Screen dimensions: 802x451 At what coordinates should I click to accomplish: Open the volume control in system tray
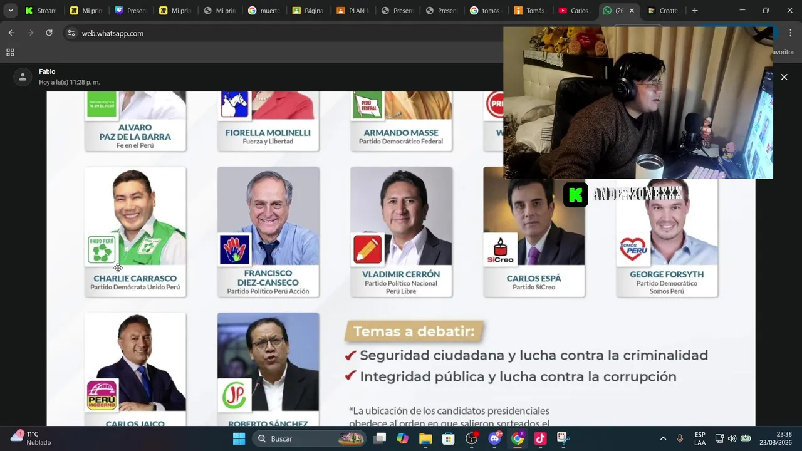pos(732,438)
